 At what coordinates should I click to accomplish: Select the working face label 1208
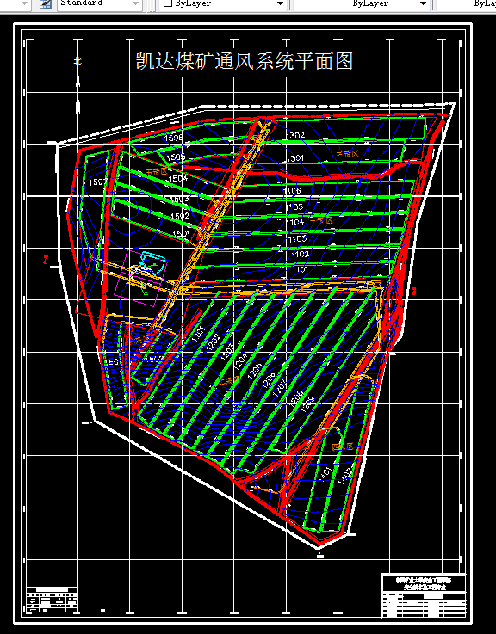pos(296,398)
